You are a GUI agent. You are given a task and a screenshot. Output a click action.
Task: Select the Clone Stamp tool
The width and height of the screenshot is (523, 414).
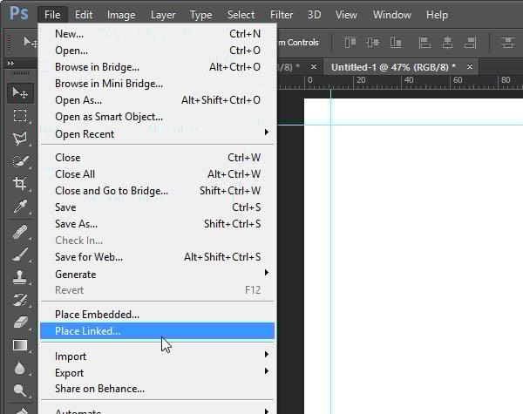coord(20,277)
